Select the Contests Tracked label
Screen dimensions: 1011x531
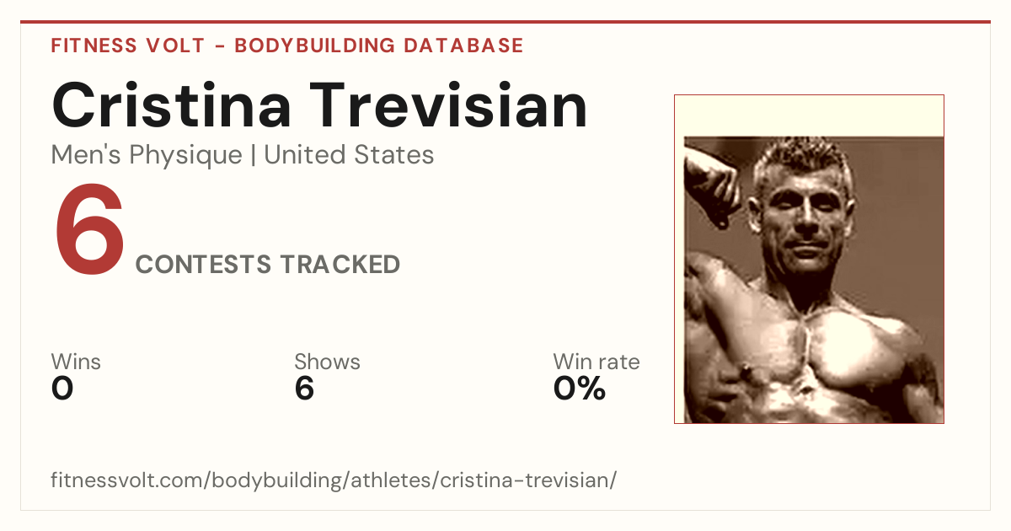268,265
